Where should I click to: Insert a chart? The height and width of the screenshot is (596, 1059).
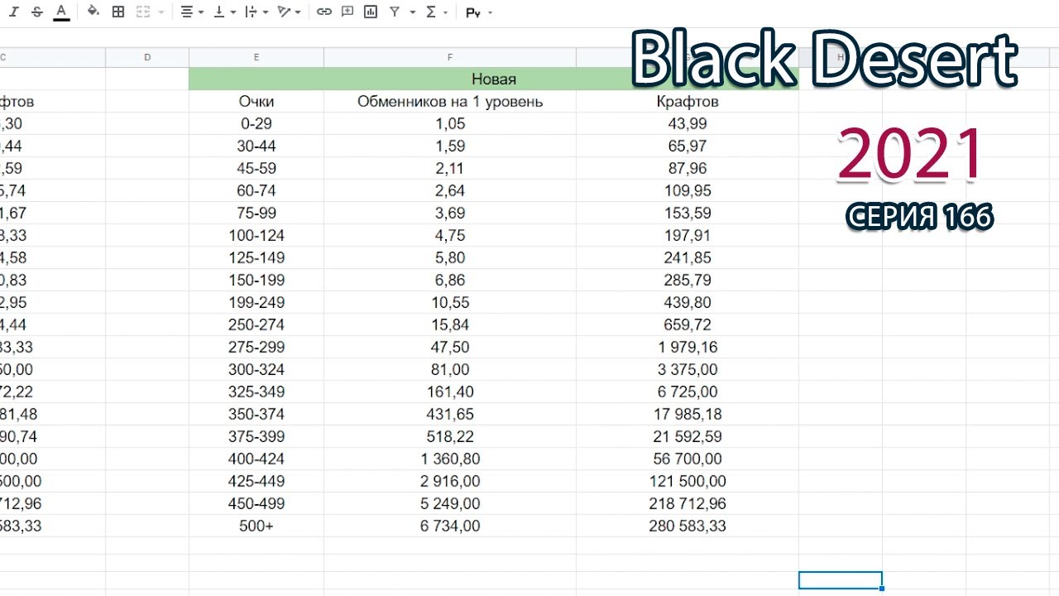coord(371,12)
